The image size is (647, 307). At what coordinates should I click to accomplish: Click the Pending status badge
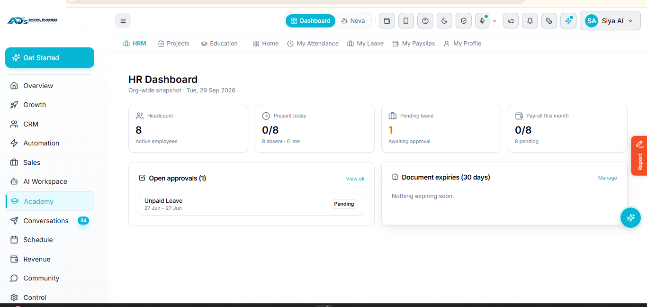(344, 204)
